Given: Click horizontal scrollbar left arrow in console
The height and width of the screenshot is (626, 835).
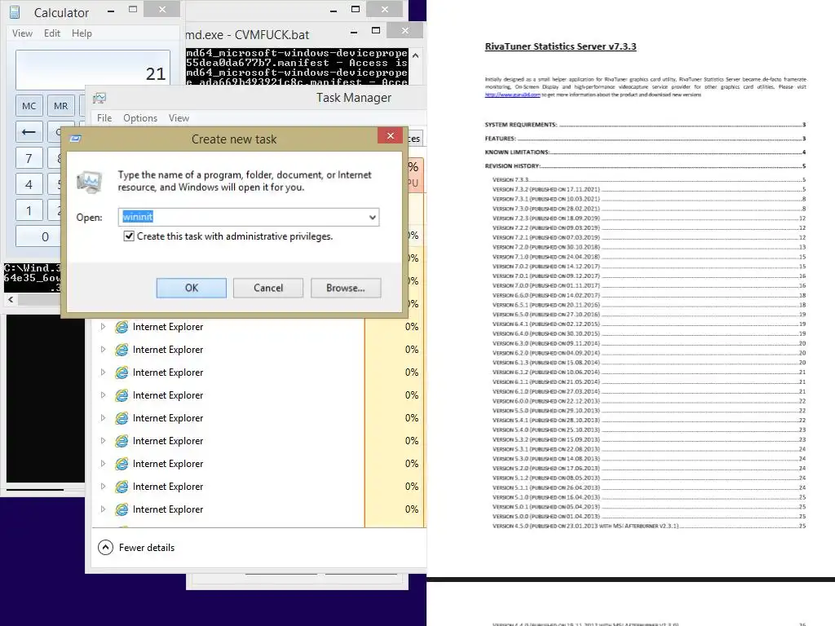Looking at the screenshot, I should 11,300.
